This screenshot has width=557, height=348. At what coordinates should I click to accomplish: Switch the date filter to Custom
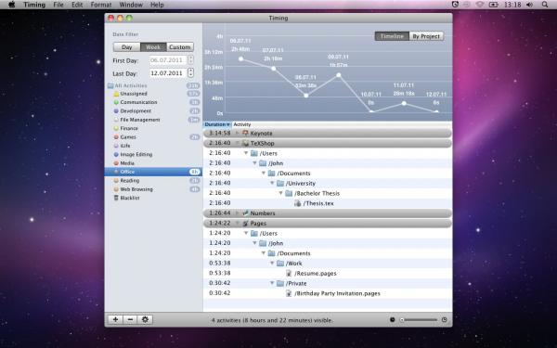click(180, 47)
